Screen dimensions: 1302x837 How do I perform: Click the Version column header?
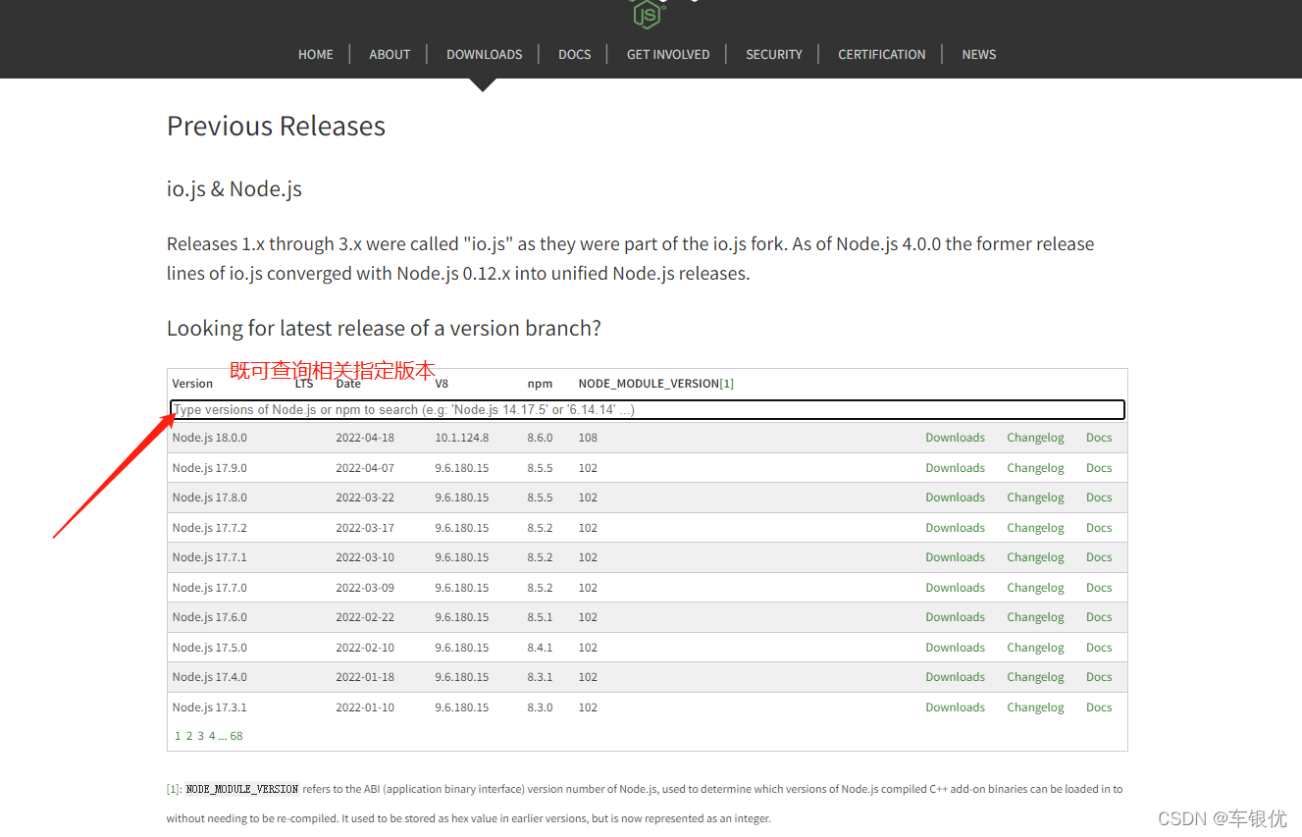click(192, 384)
